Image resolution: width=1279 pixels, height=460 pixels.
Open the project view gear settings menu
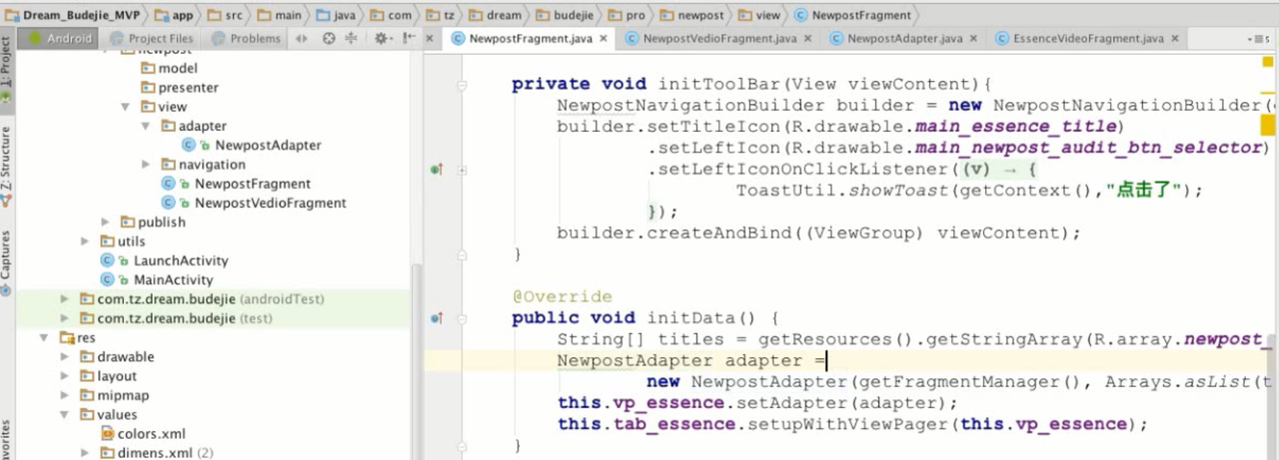382,39
